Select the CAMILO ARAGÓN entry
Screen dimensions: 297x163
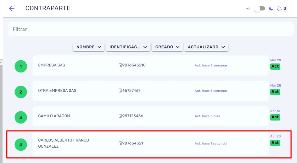(x=151, y=116)
